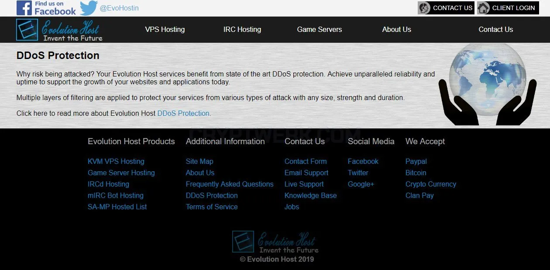Open Contact Us in the navigation bar

(496, 29)
